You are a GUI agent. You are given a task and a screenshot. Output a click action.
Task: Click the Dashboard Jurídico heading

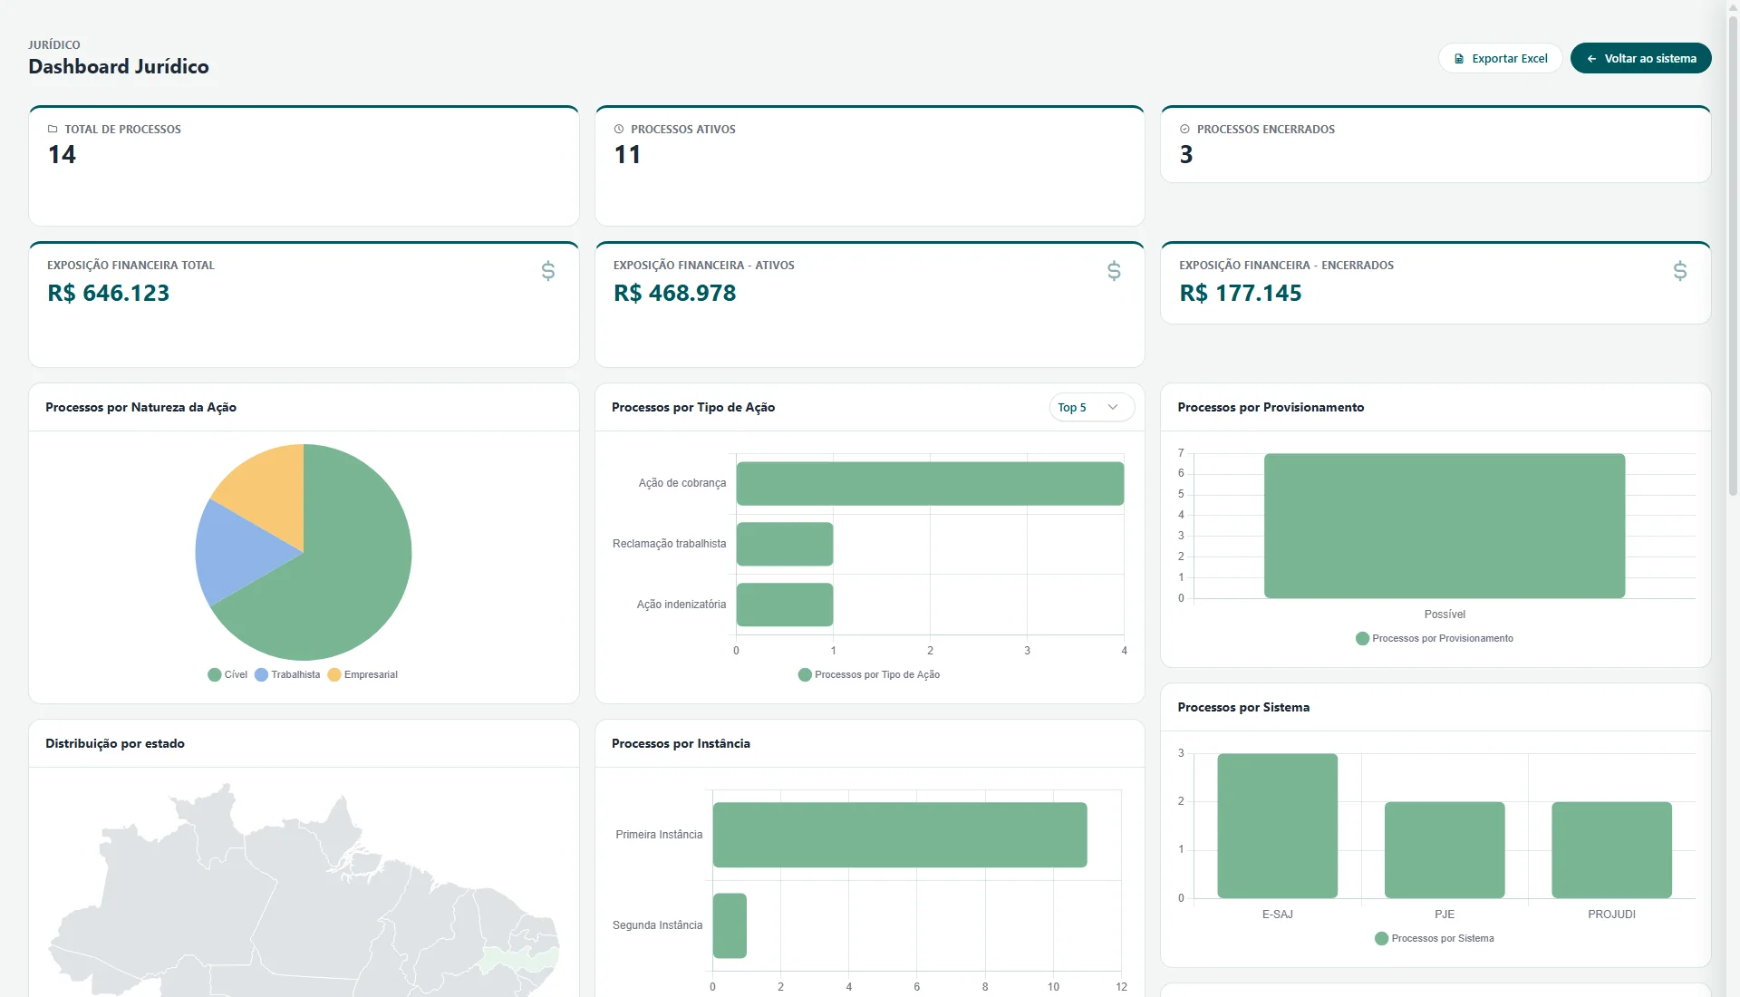click(x=119, y=66)
